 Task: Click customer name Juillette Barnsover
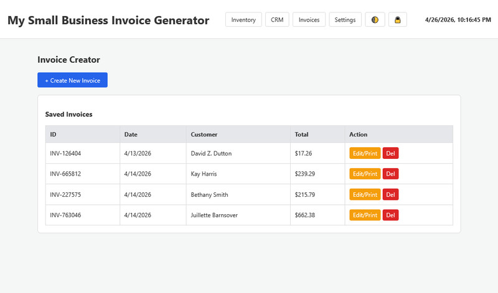[x=214, y=215]
